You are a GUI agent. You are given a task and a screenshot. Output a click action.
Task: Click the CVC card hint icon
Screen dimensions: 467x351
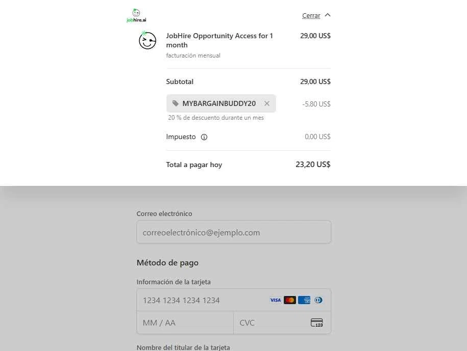(x=316, y=323)
